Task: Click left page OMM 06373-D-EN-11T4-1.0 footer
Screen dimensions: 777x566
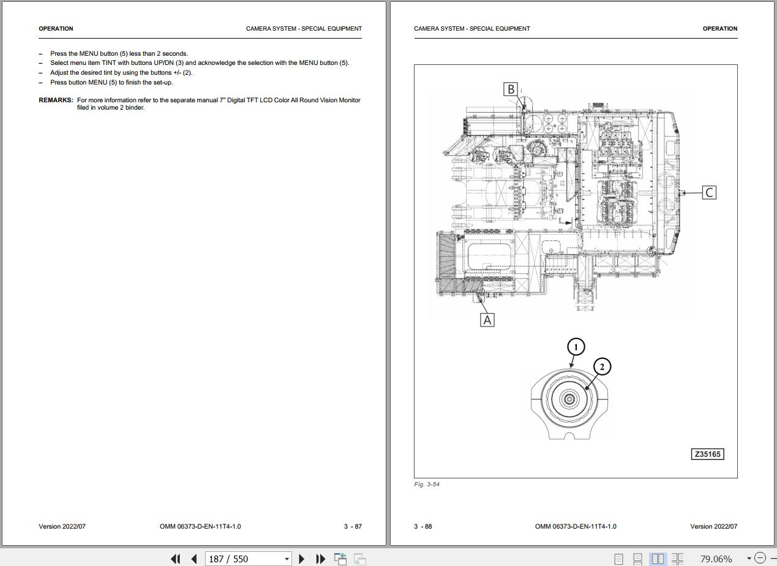Action: click(x=200, y=526)
